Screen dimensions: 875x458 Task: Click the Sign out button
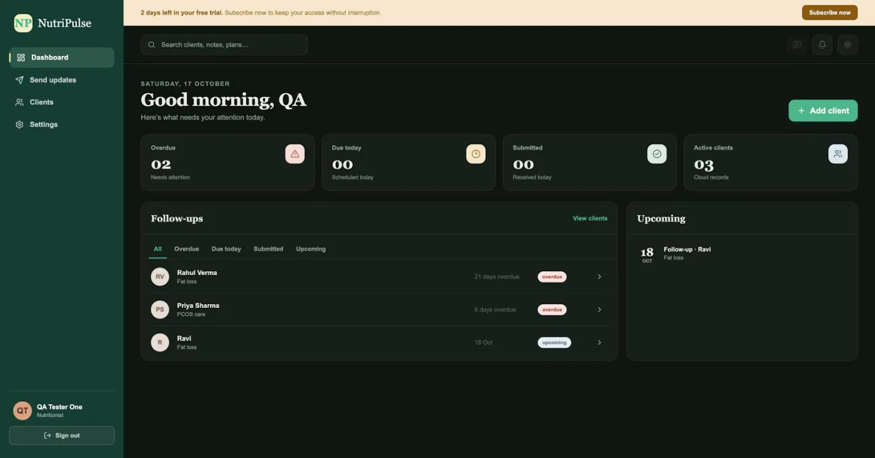(x=62, y=436)
